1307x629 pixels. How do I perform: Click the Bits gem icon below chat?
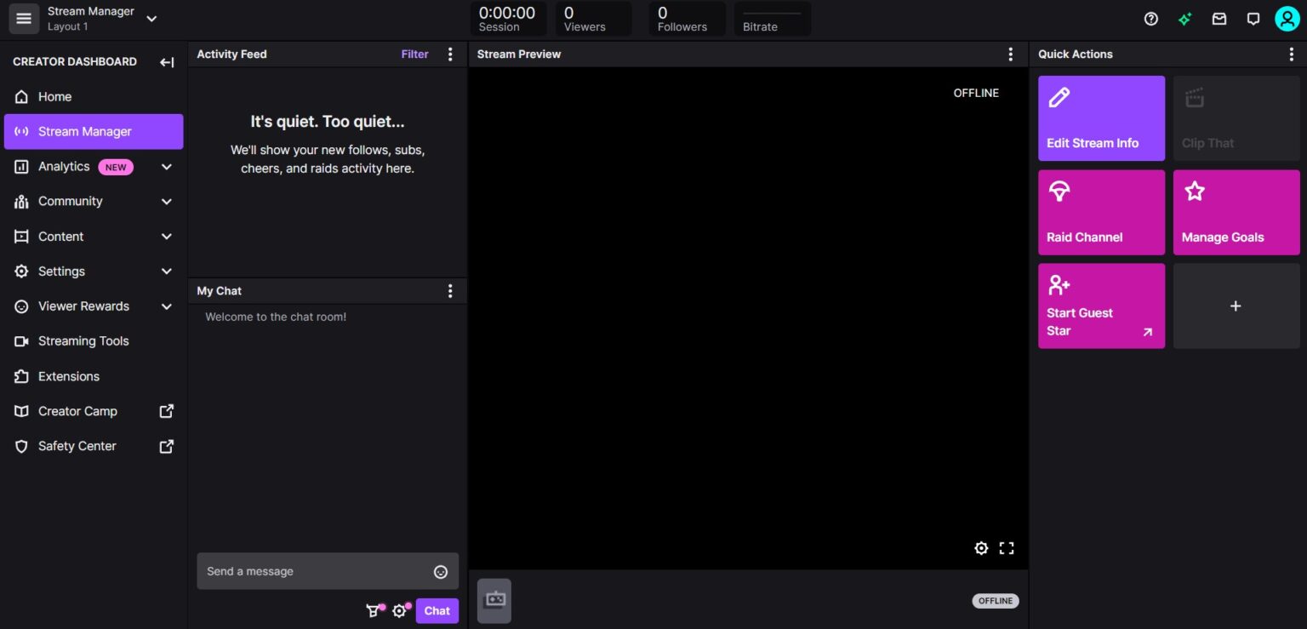(x=374, y=610)
